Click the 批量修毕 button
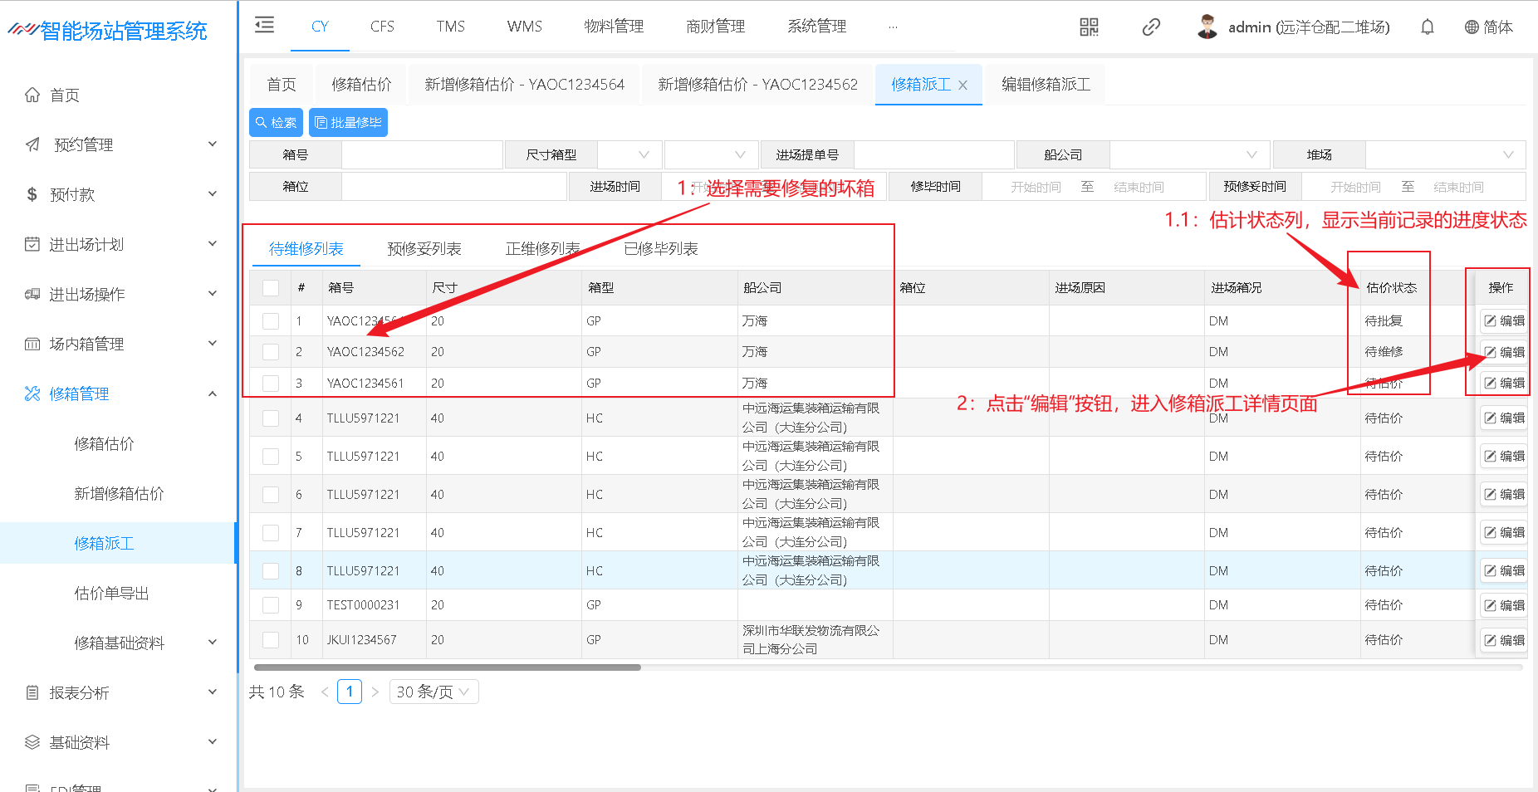Image resolution: width=1538 pixels, height=792 pixels. pos(348,123)
